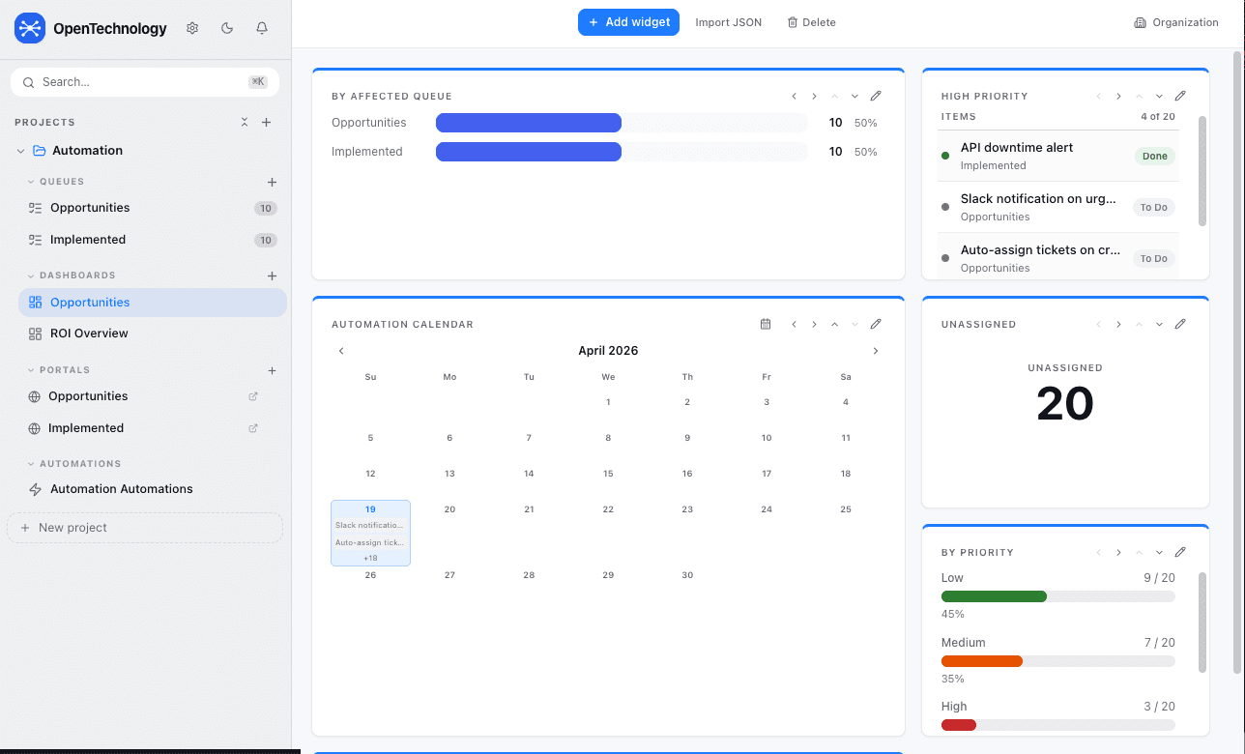Add a new queue with the Queues plus icon
Image resolution: width=1245 pixels, height=754 pixels.
pos(272,182)
